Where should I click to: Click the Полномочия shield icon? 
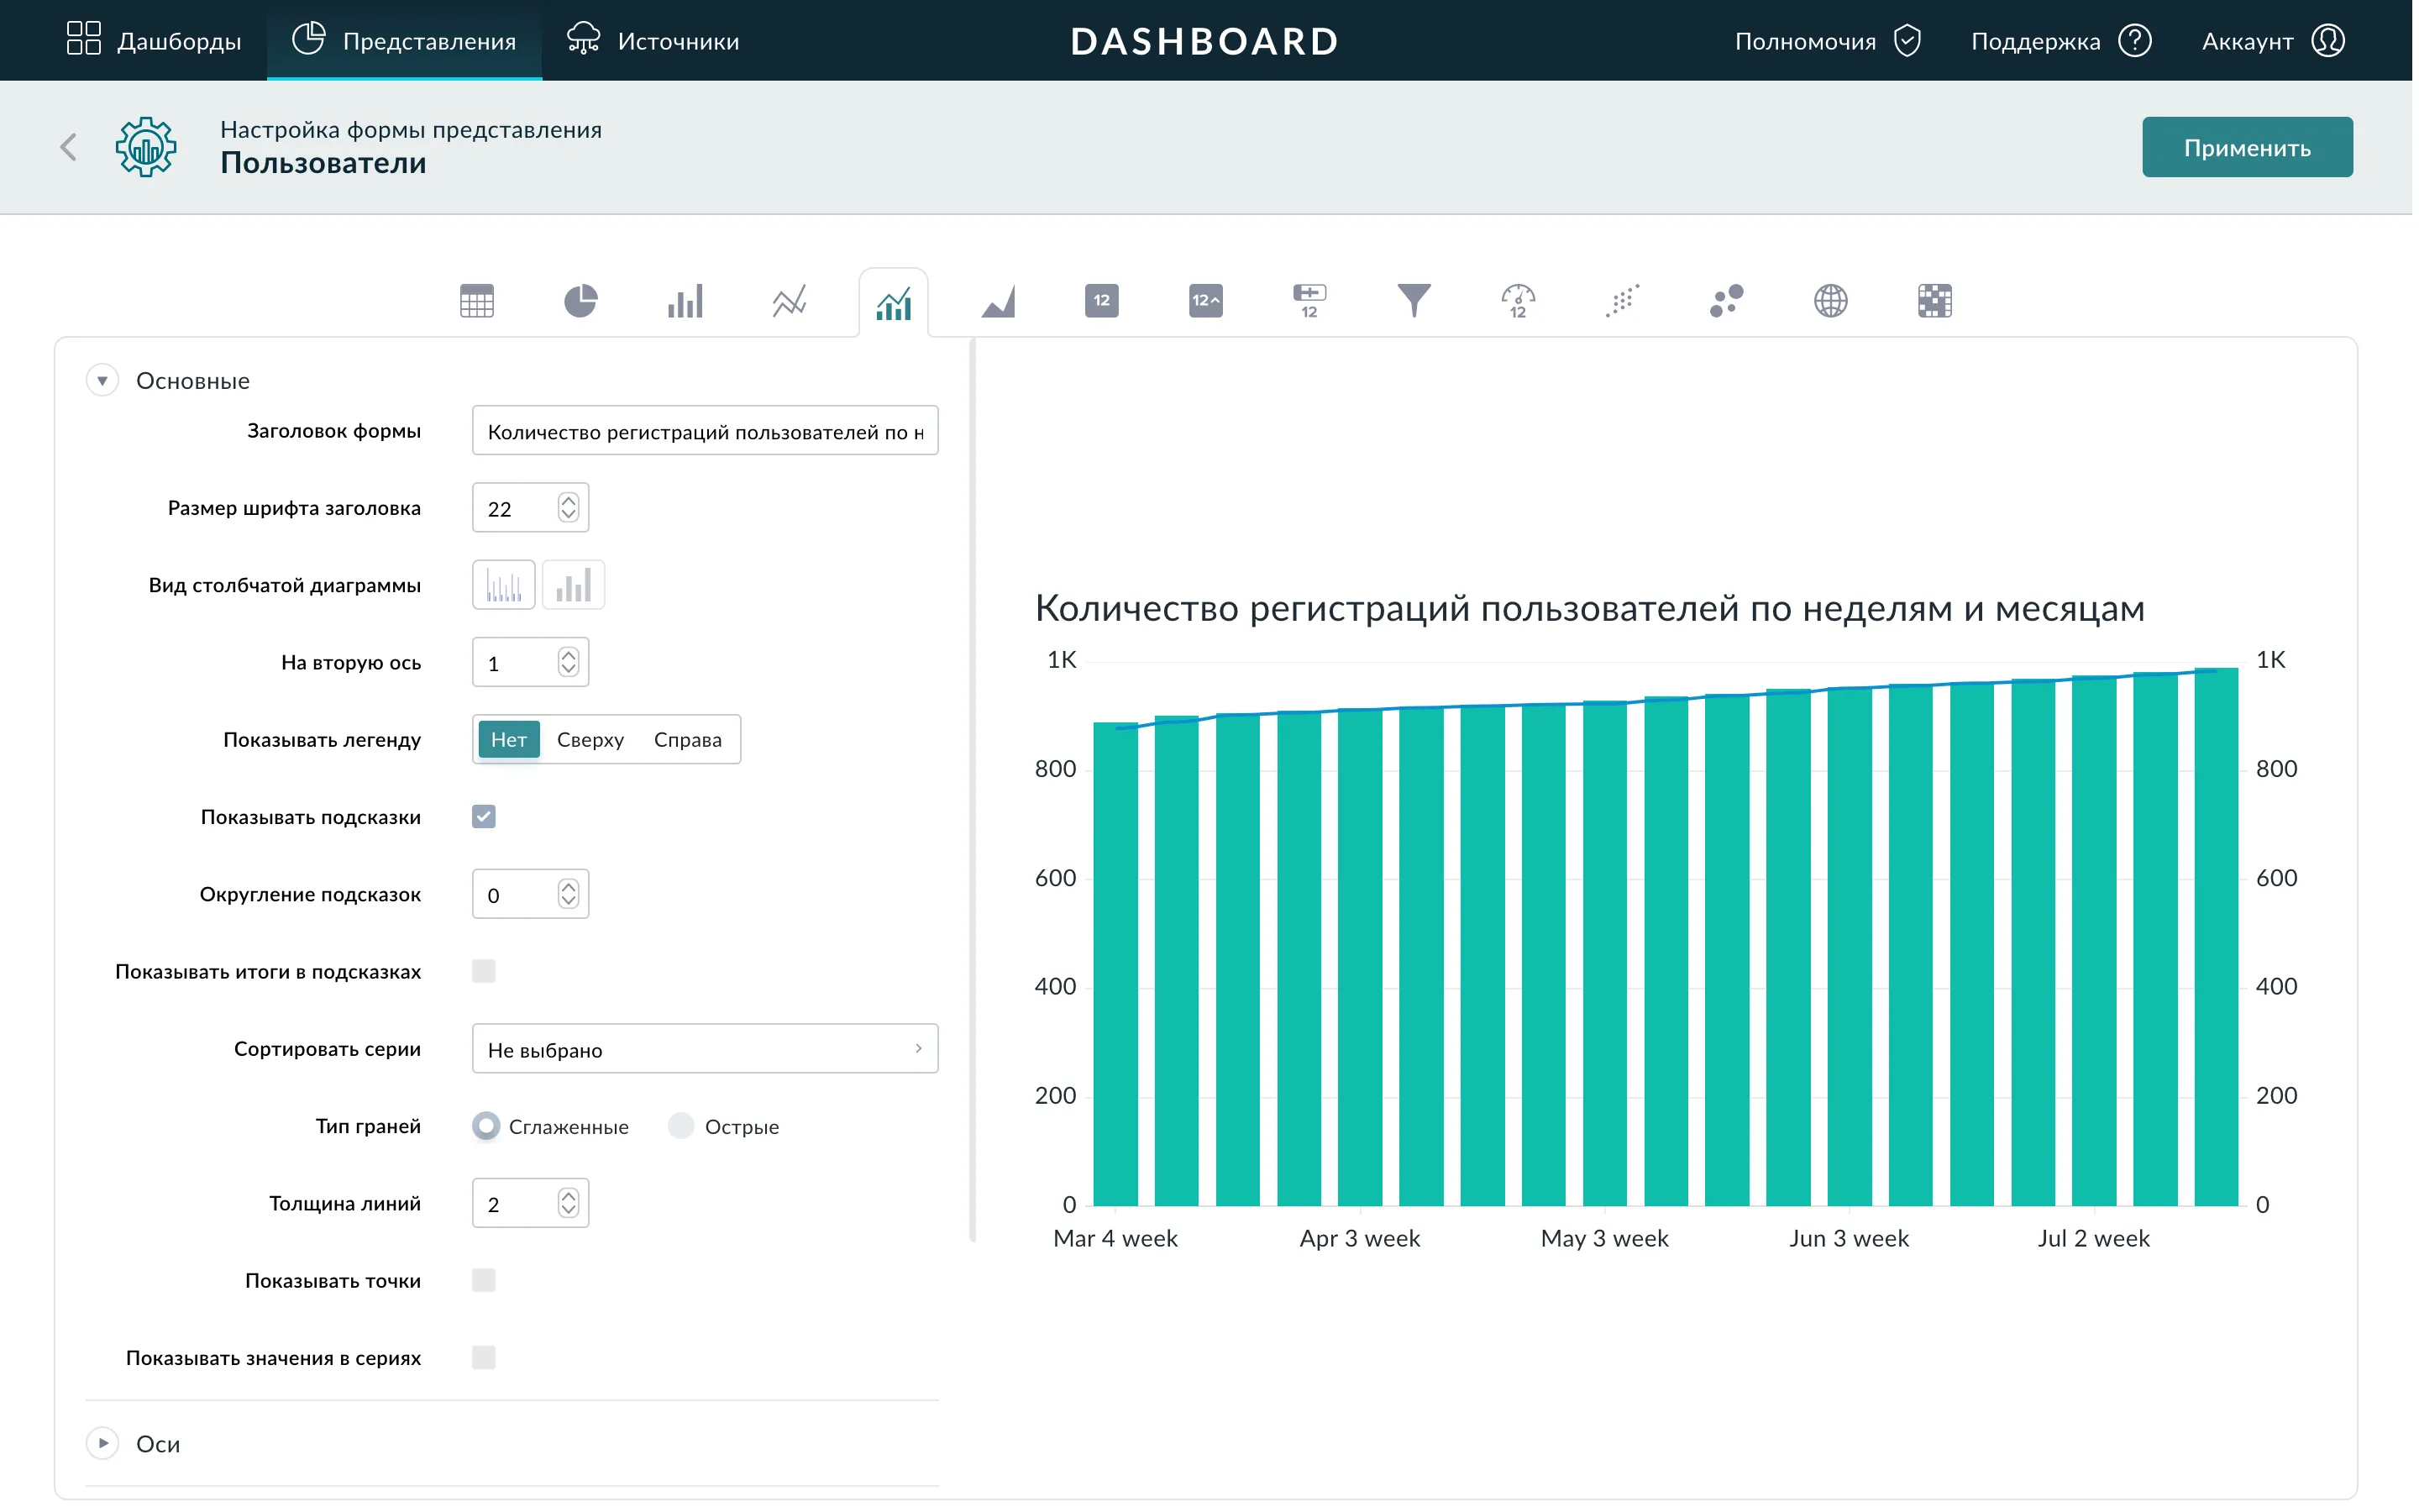pyautogui.click(x=1907, y=41)
